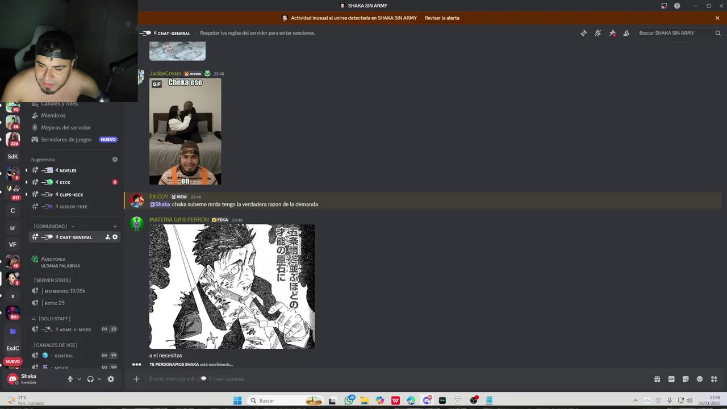The width and height of the screenshot is (727, 409).
Task: Open WhatsApp in taskbar
Action: click(x=349, y=400)
